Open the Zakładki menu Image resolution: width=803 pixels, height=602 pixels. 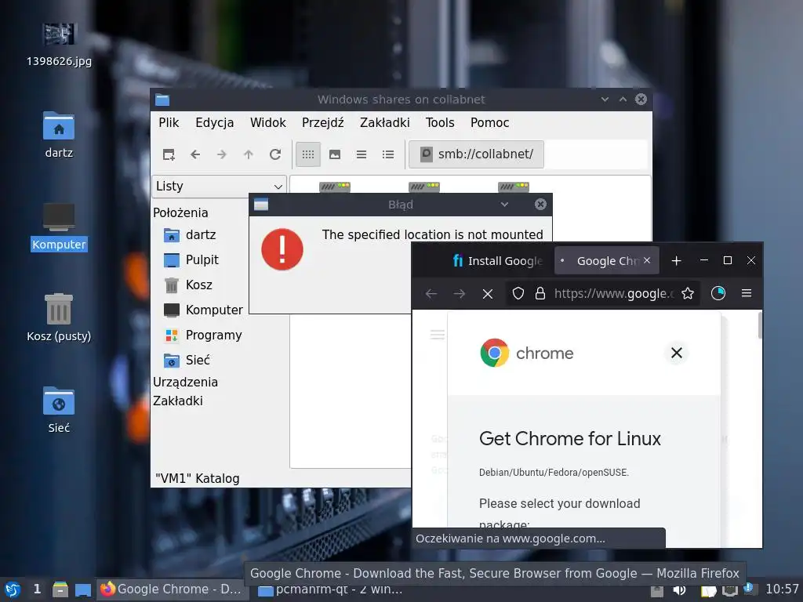pyautogui.click(x=384, y=123)
